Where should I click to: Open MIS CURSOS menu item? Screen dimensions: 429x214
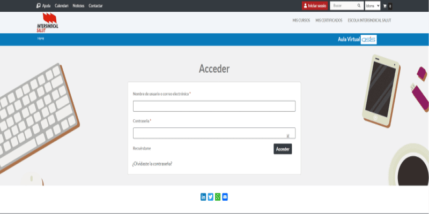tap(301, 20)
